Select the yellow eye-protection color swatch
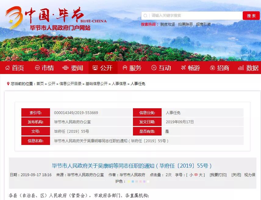Screen dimensions: 261x200 click(x=129, y=181)
